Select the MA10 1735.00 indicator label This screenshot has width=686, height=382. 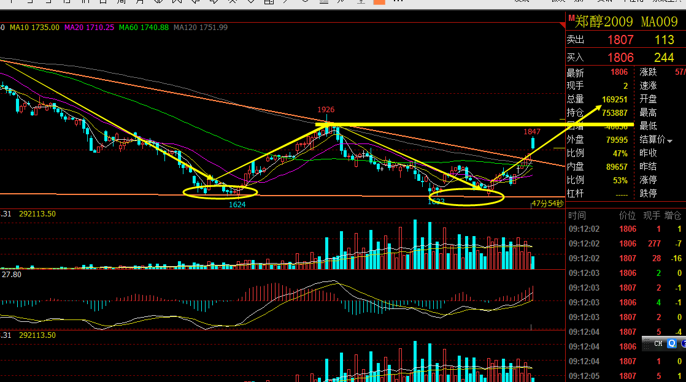(x=34, y=28)
